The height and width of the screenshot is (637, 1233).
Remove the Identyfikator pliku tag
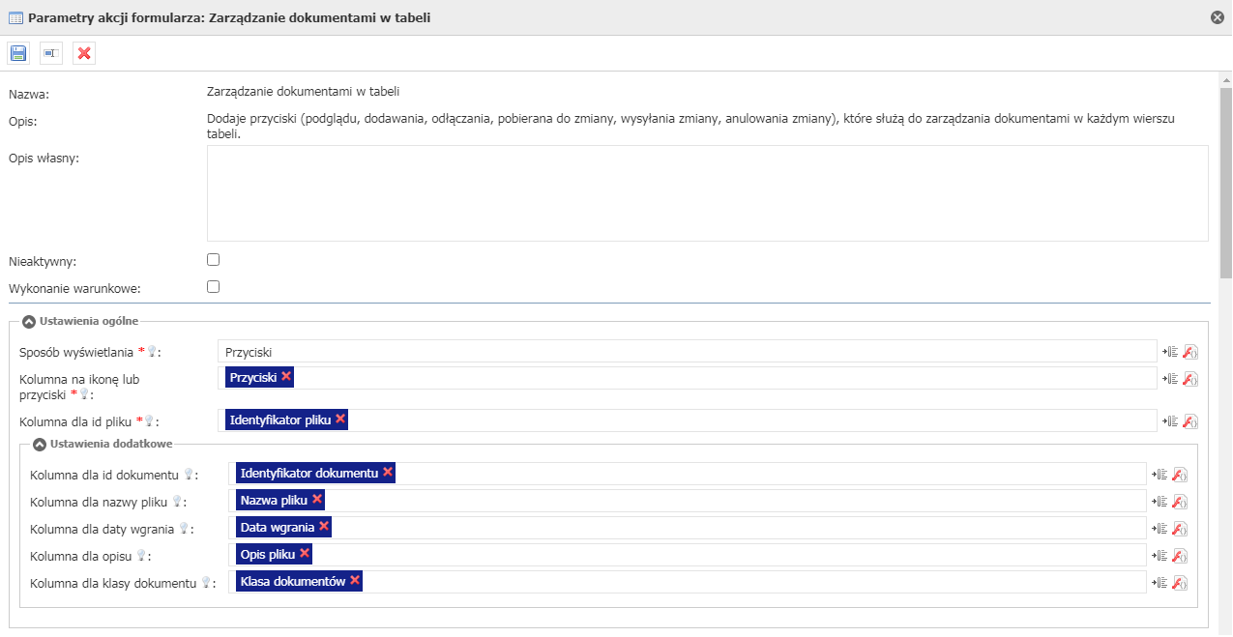coord(340,419)
